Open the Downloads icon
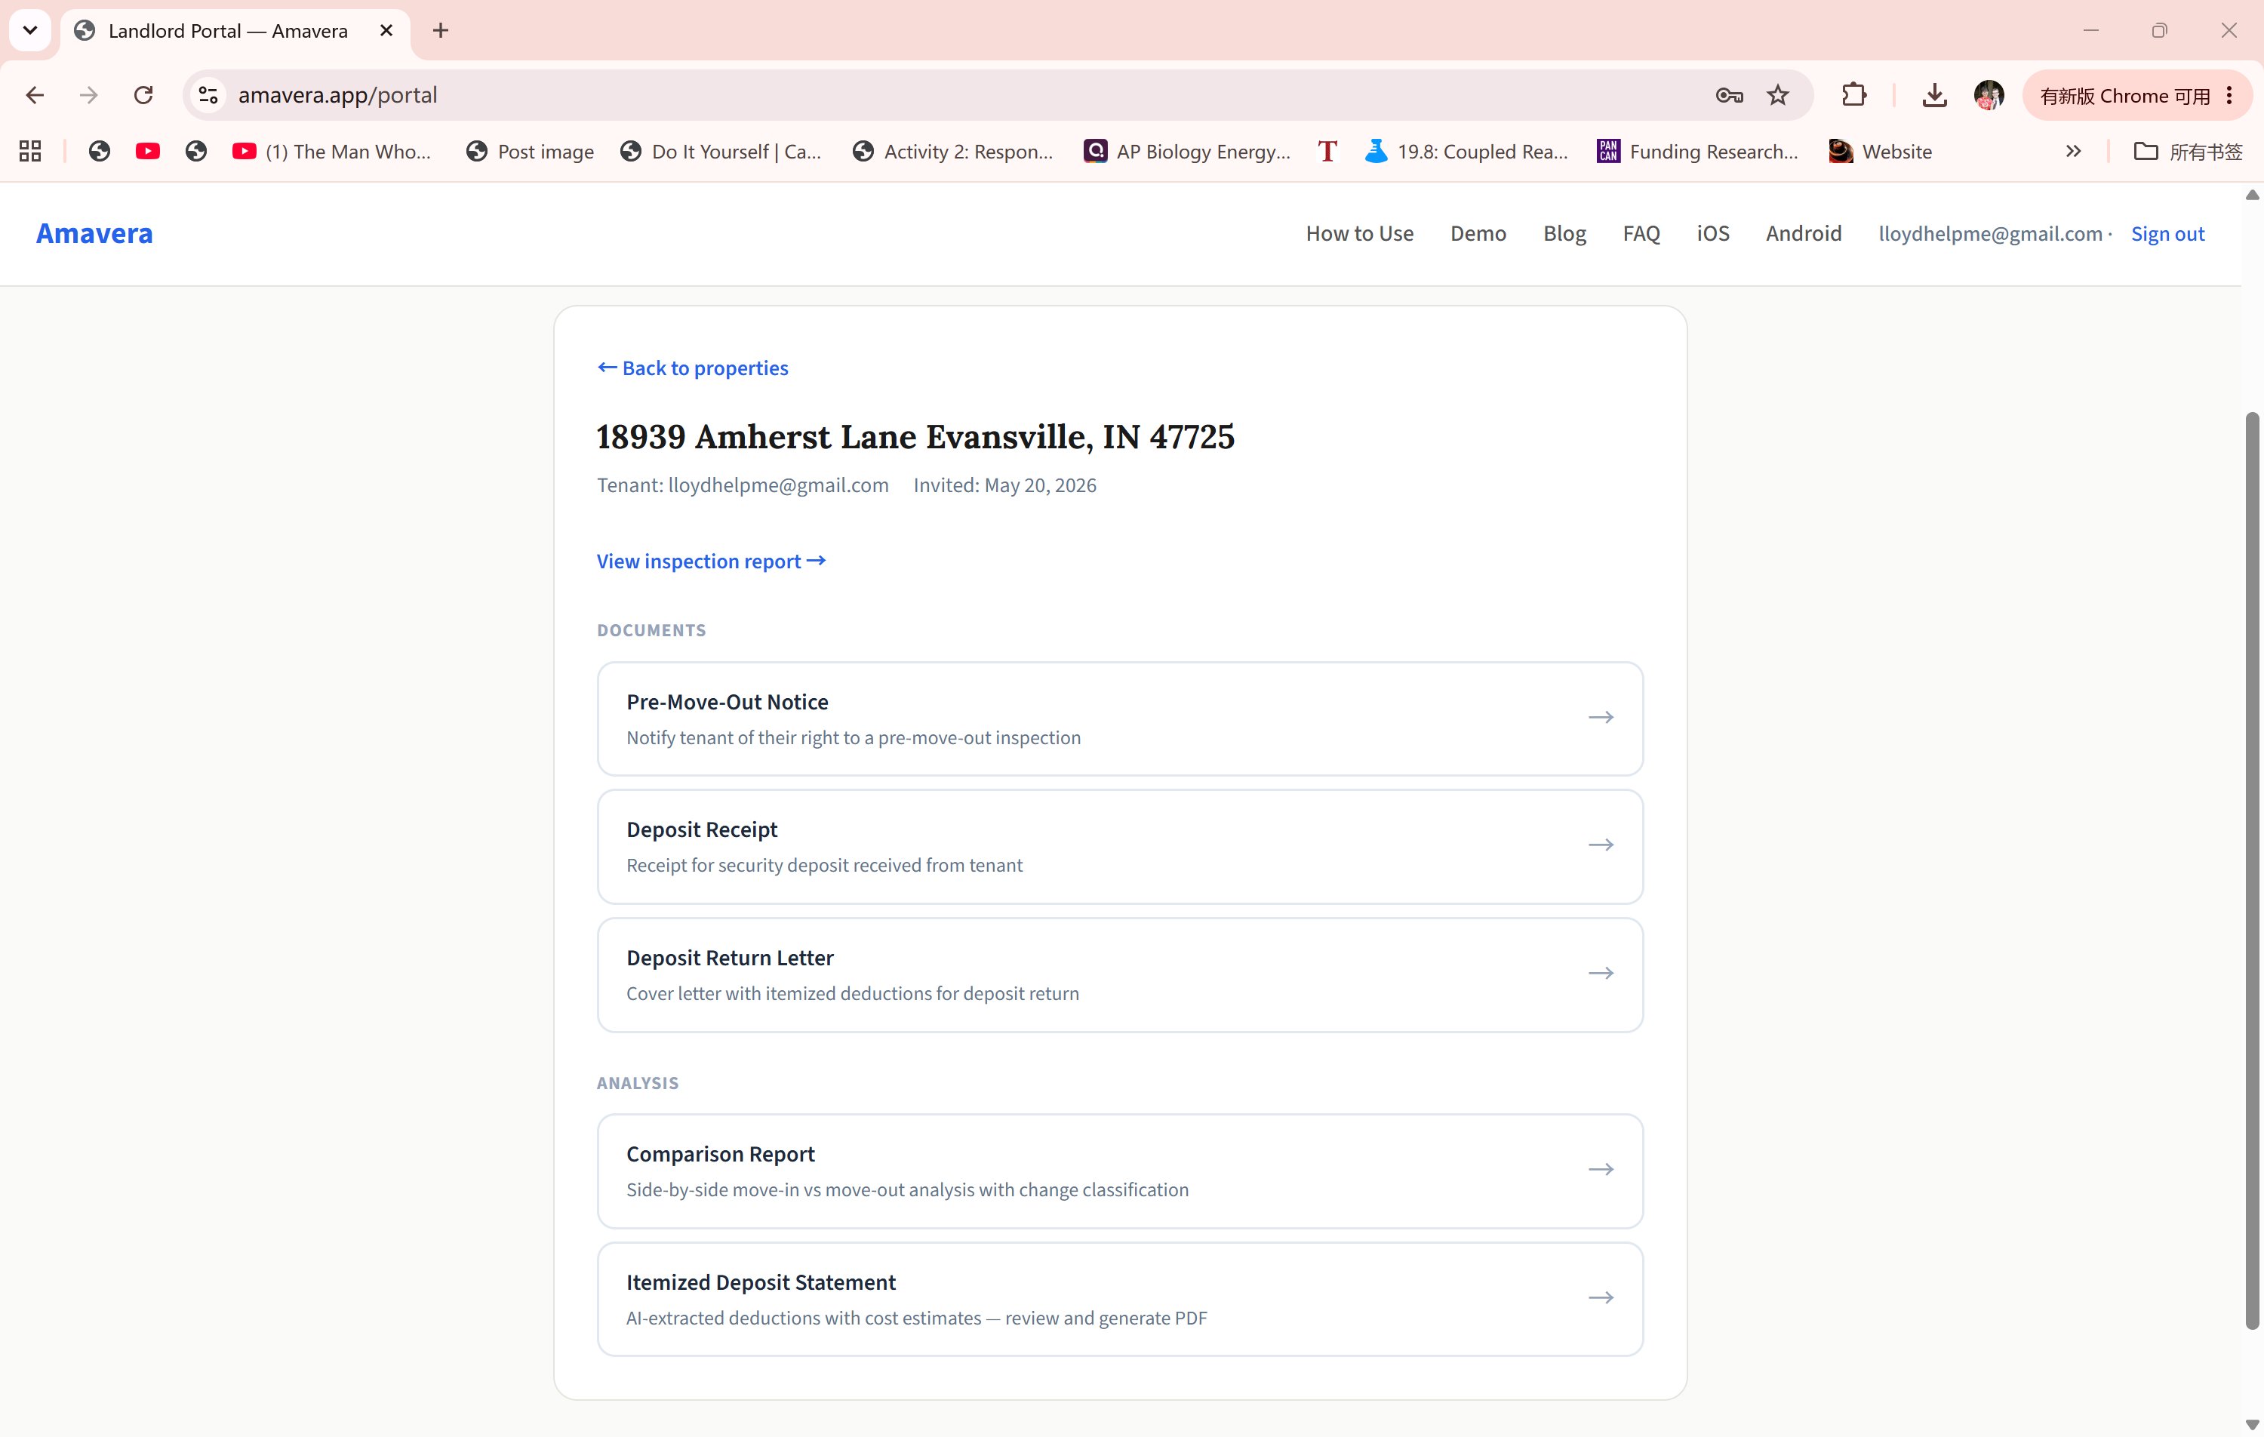The height and width of the screenshot is (1437, 2264). tap(1934, 95)
